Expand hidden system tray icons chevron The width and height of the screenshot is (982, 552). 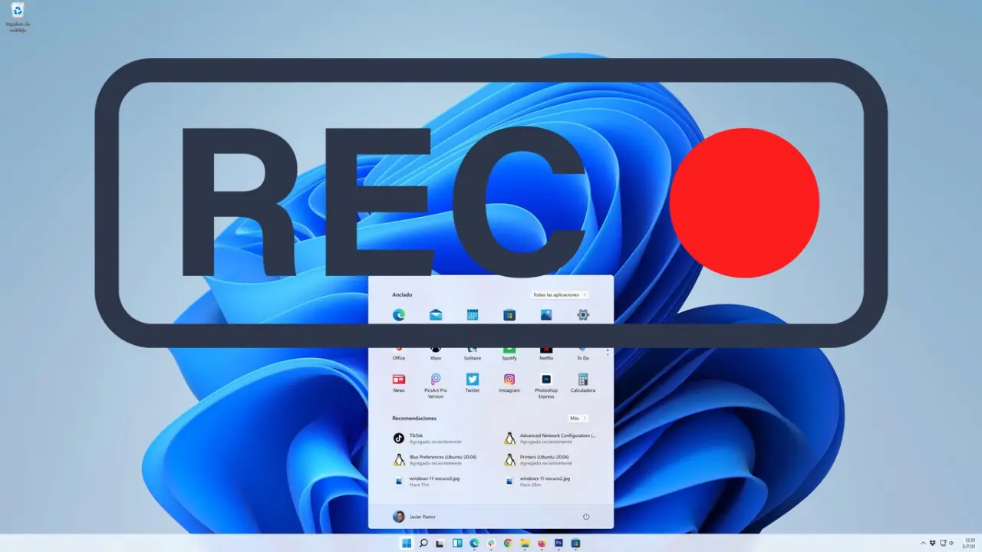[x=923, y=544]
